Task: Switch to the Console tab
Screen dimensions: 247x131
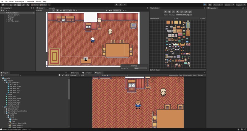Action: (75, 73)
